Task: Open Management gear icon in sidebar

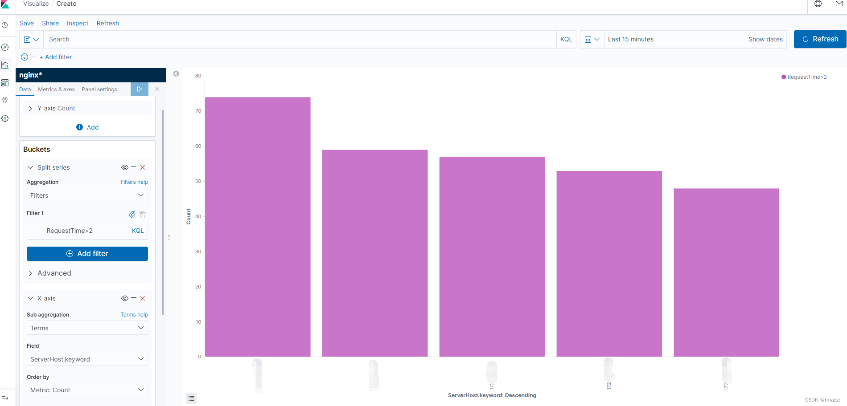Action: [5, 118]
